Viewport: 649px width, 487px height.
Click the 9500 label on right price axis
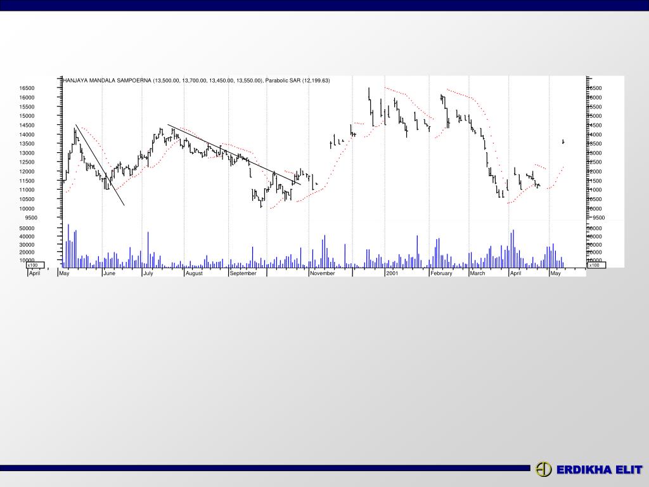[x=598, y=218]
